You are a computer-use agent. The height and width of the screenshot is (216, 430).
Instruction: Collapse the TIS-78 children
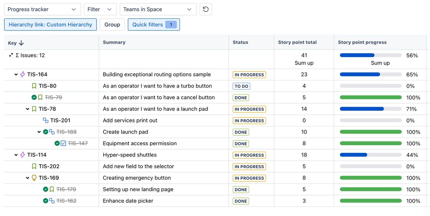28,109
